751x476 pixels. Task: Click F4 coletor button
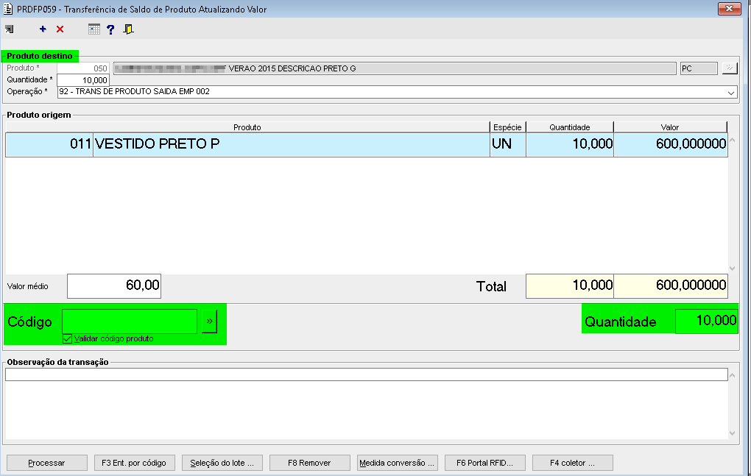(572, 463)
